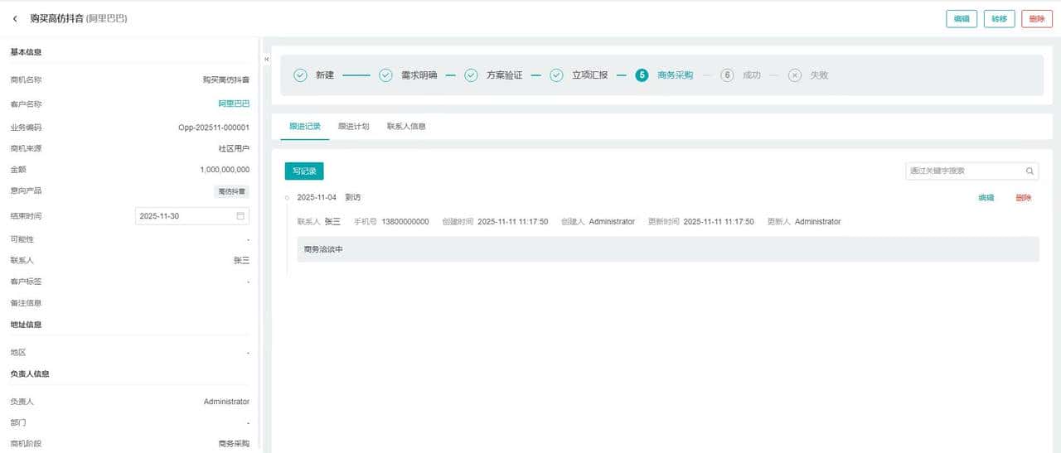Click the amount value 1,000,000,000
The height and width of the screenshot is (453, 1061).
[x=225, y=170]
